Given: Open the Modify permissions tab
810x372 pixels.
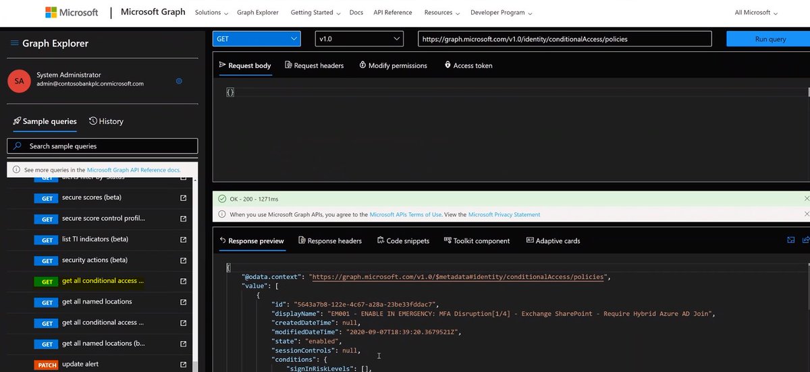Looking at the screenshot, I should (393, 65).
